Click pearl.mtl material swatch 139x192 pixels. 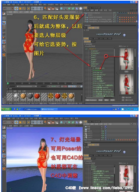click(x=51, y=96)
